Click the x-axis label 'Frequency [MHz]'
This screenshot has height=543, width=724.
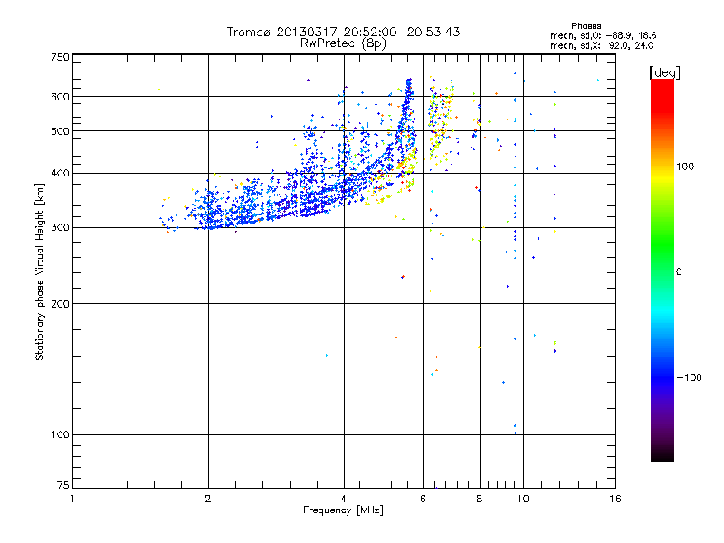point(343,510)
